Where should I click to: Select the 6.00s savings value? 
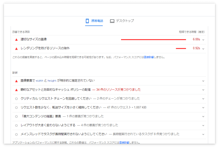[x=196, y=39]
